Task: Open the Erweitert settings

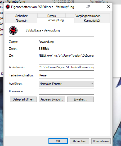Action: (80, 99)
